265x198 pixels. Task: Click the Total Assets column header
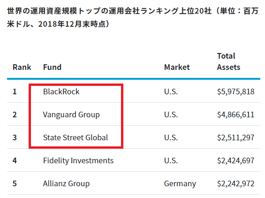[228, 61]
